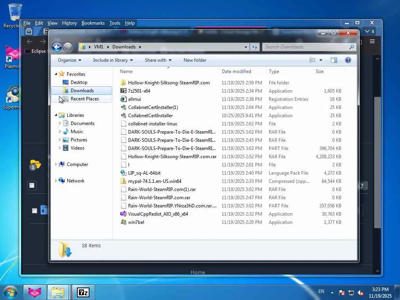The image size is (400, 300).
Task: Click the muted volume tray icon
Action: click(x=361, y=293)
